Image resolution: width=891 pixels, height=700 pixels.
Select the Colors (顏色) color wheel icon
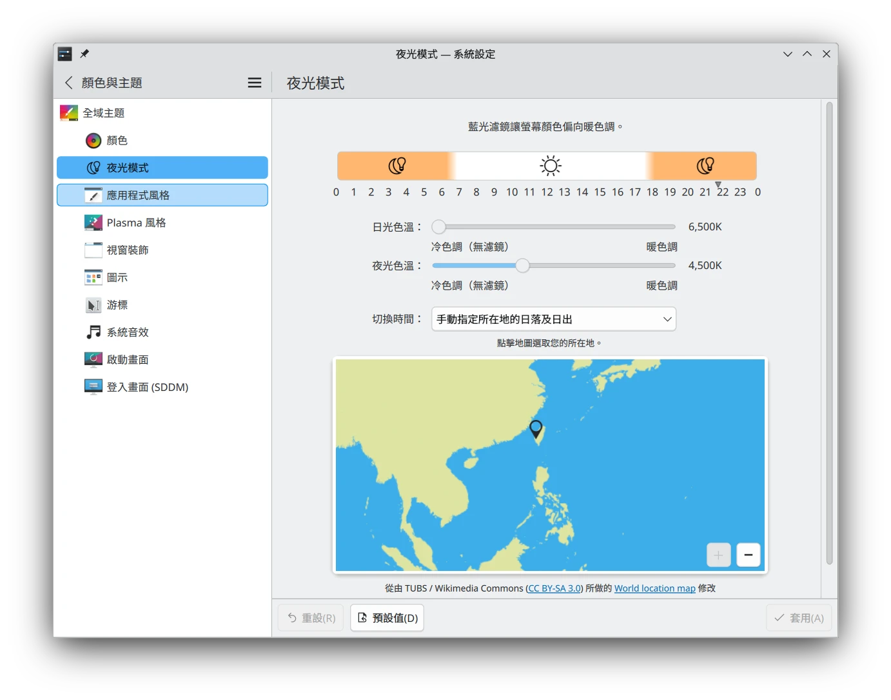[x=93, y=141]
